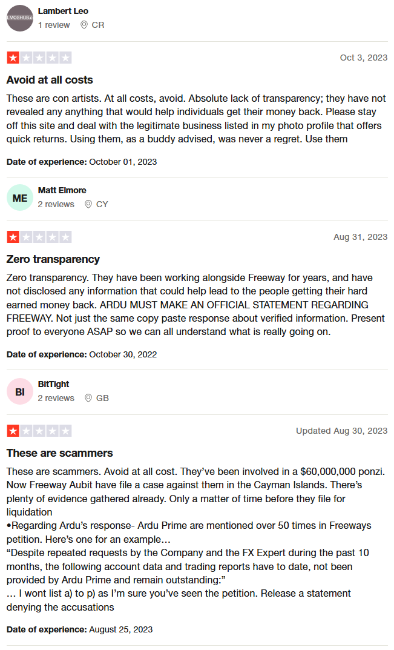Click Lambert Leo's '1 review' count
The height and width of the screenshot is (650, 394).
(x=54, y=25)
